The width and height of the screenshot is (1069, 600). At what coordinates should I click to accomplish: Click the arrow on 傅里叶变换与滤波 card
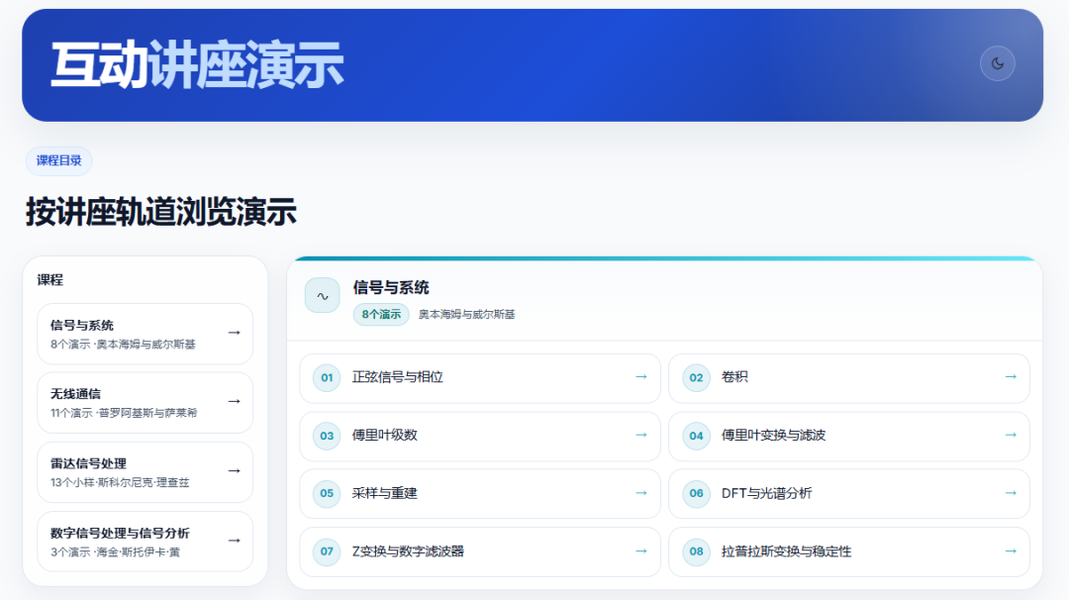coord(1011,435)
